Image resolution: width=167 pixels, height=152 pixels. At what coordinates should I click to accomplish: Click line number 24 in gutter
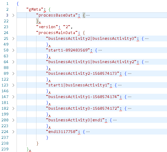click(x=6, y=33)
